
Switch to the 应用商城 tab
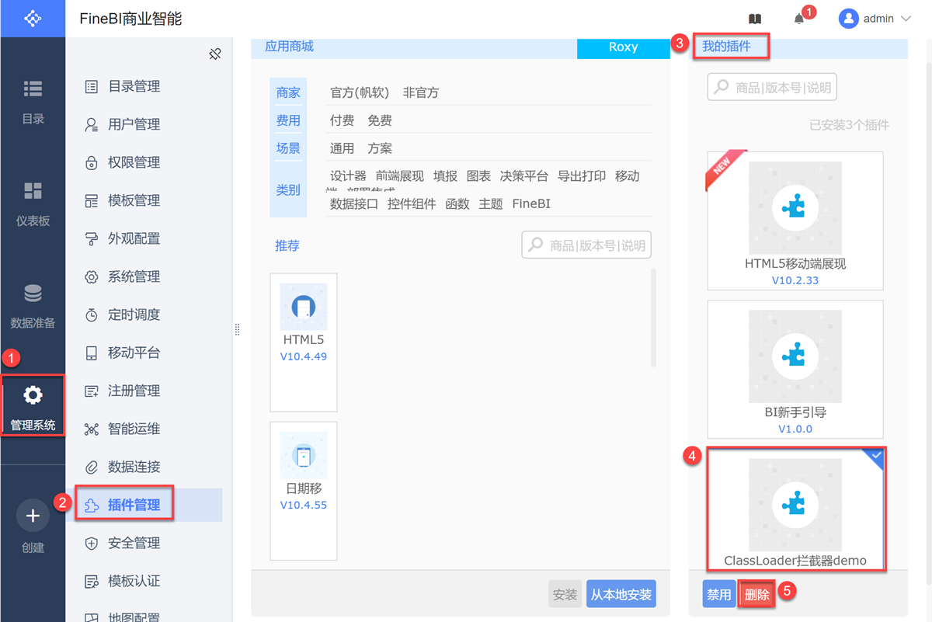click(x=289, y=47)
